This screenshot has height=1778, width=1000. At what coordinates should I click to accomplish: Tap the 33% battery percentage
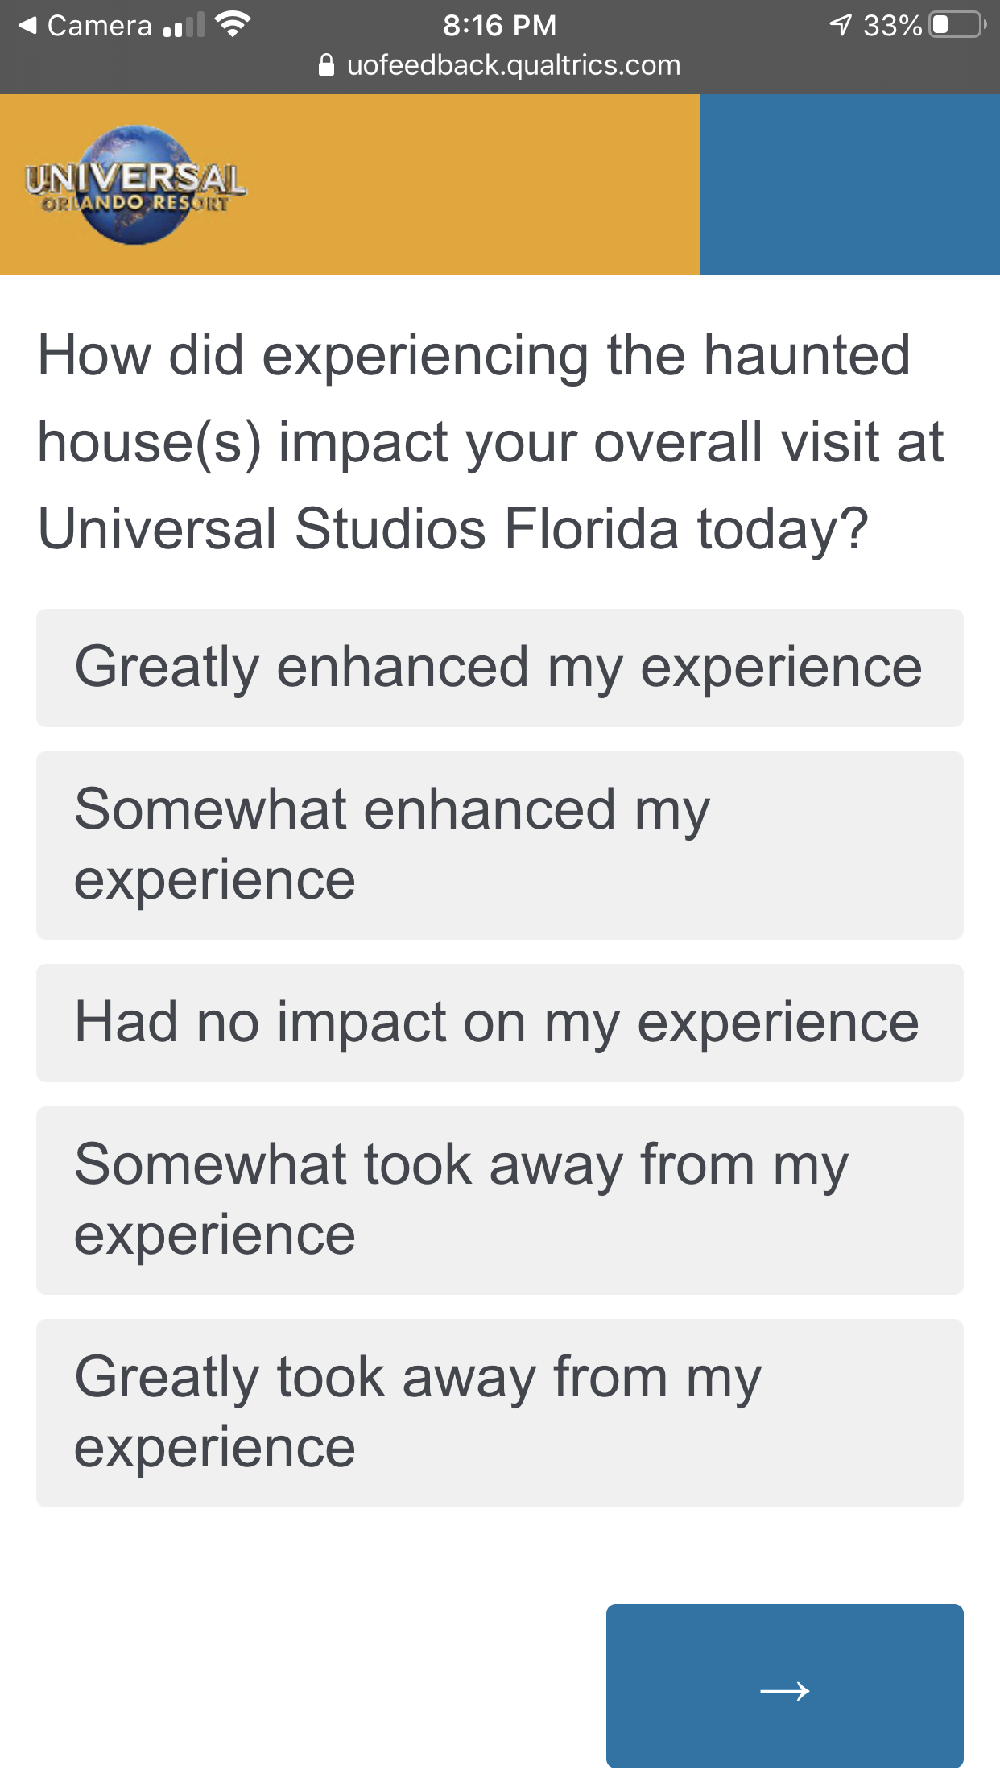[892, 26]
